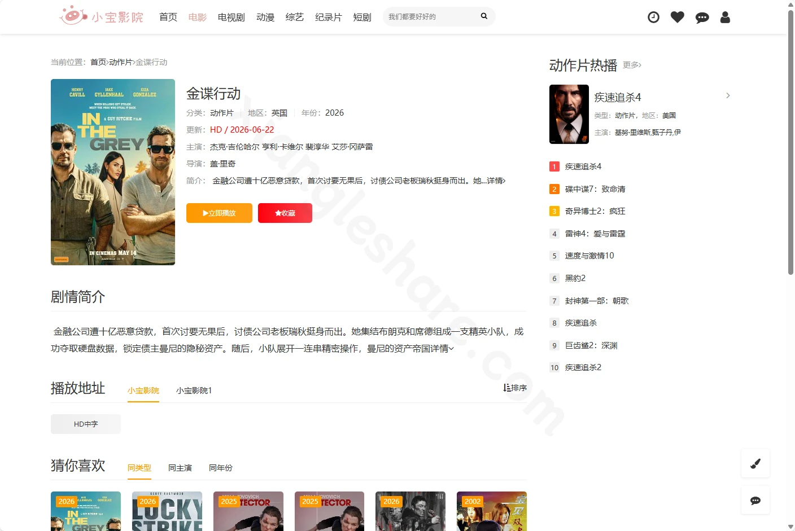Open watch history clock icon

(653, 17)
